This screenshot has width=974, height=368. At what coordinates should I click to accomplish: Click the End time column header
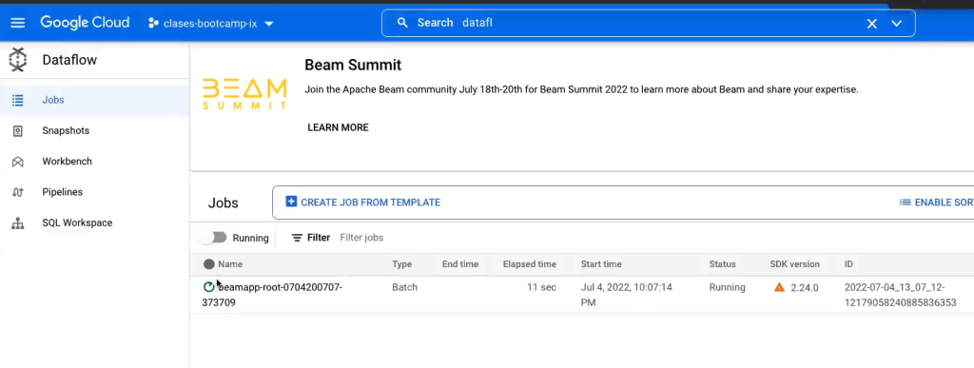[460, 264]
